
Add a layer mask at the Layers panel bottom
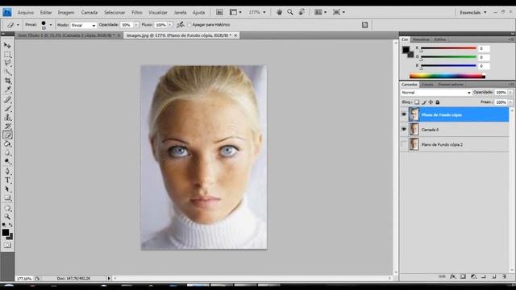pos(463,277)
